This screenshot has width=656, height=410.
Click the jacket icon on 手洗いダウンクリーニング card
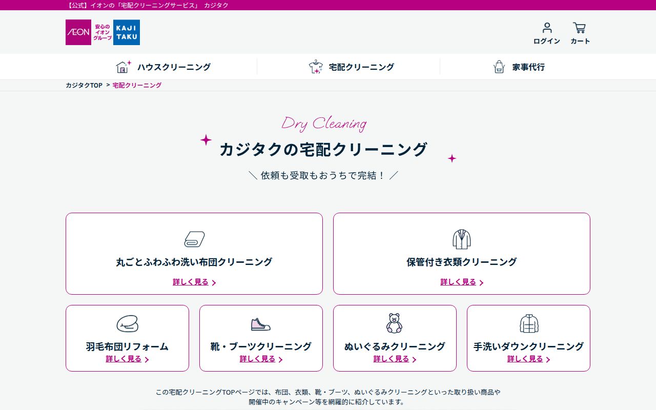[528, 323]
